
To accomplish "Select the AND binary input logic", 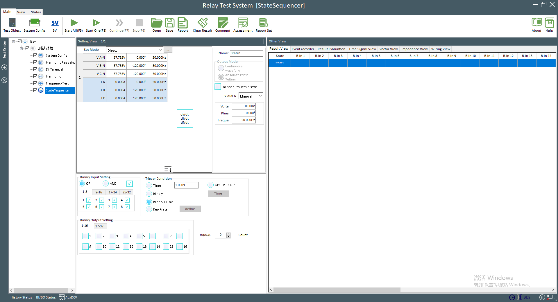I will (106, 184).
